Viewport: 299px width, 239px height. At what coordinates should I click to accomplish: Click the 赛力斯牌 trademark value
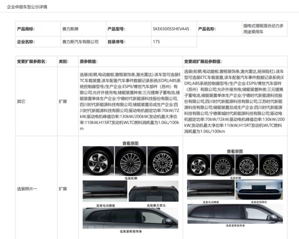click(x=71, y=29)
